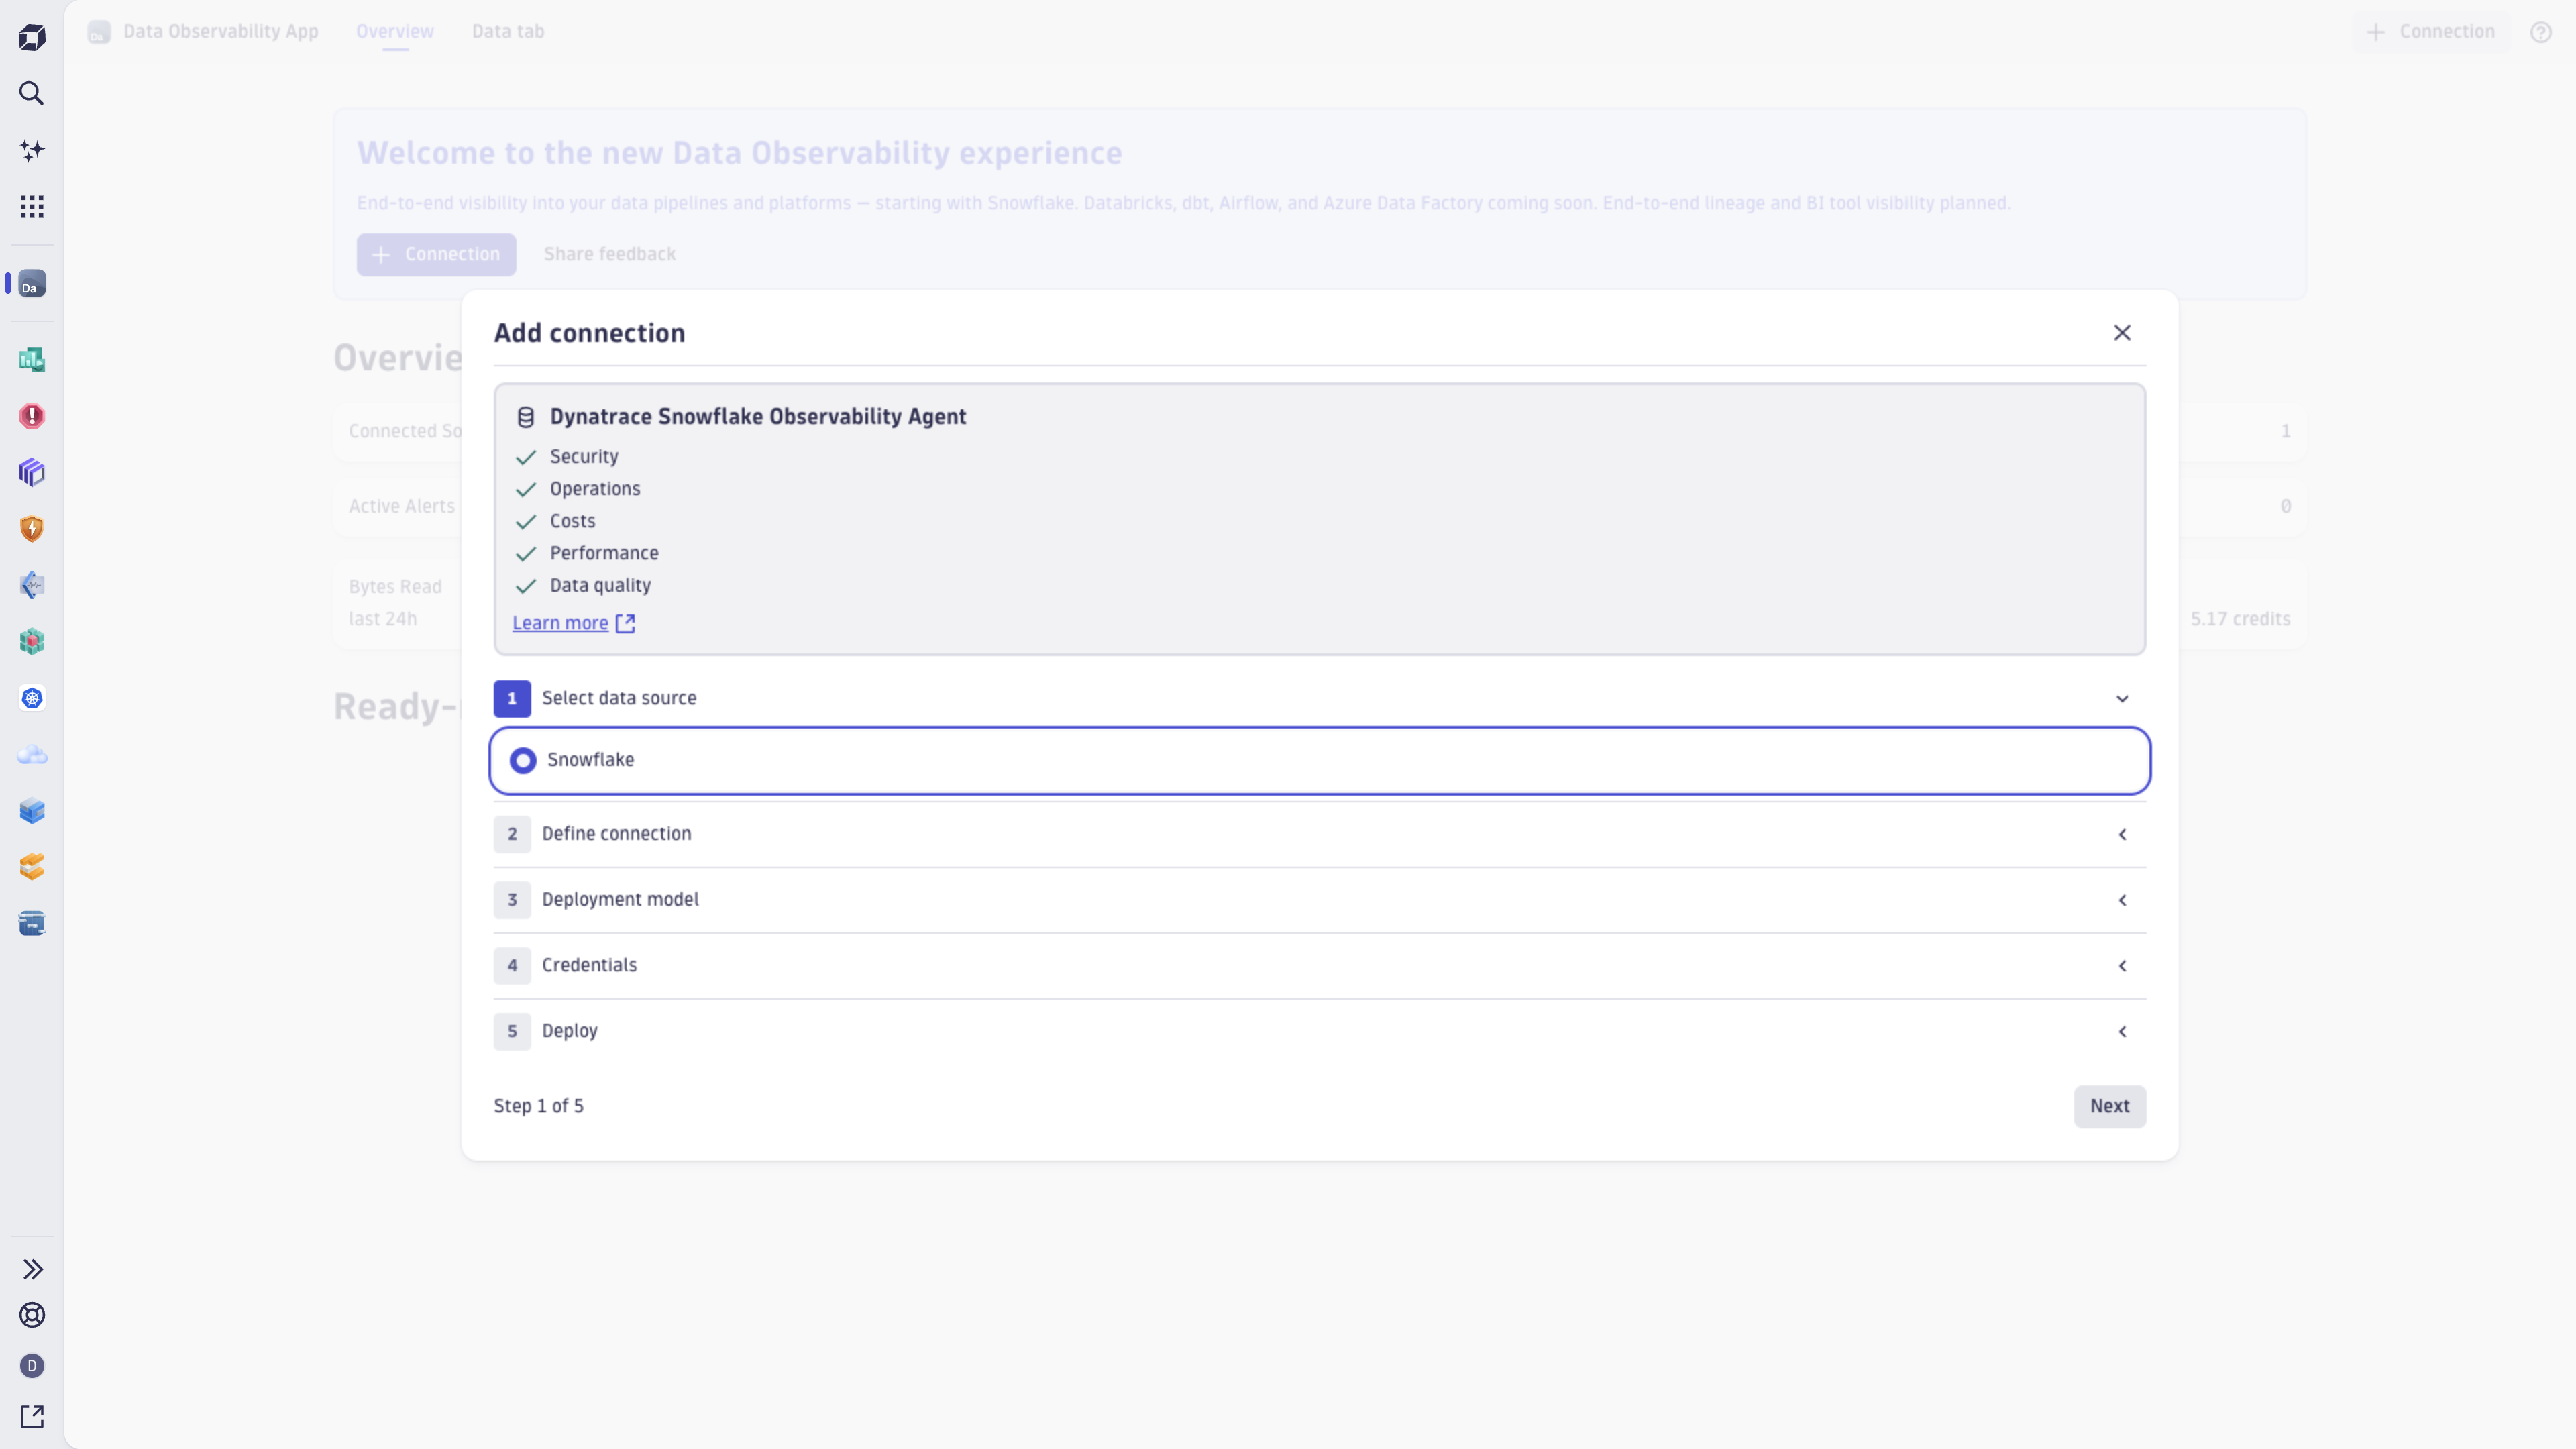
Task: Click the database icon beside Dynatrace Snowflake title
Action: [526, 417]
